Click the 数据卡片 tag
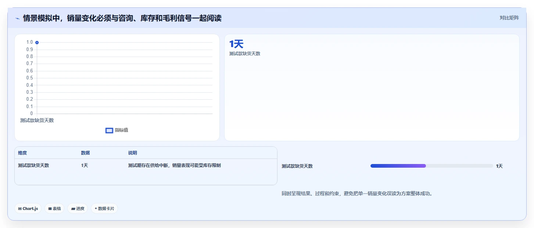This screenshot has height=228, width=534. click(104, 209)
